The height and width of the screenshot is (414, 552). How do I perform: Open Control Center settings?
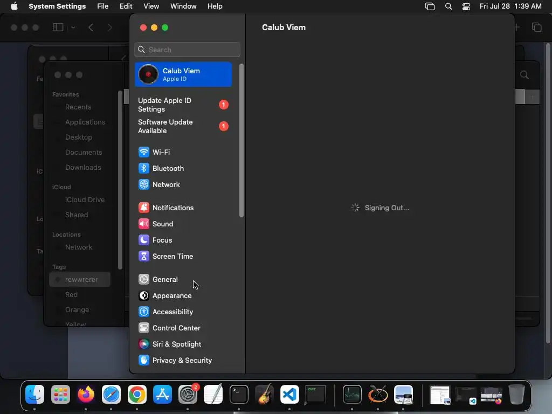183,328
